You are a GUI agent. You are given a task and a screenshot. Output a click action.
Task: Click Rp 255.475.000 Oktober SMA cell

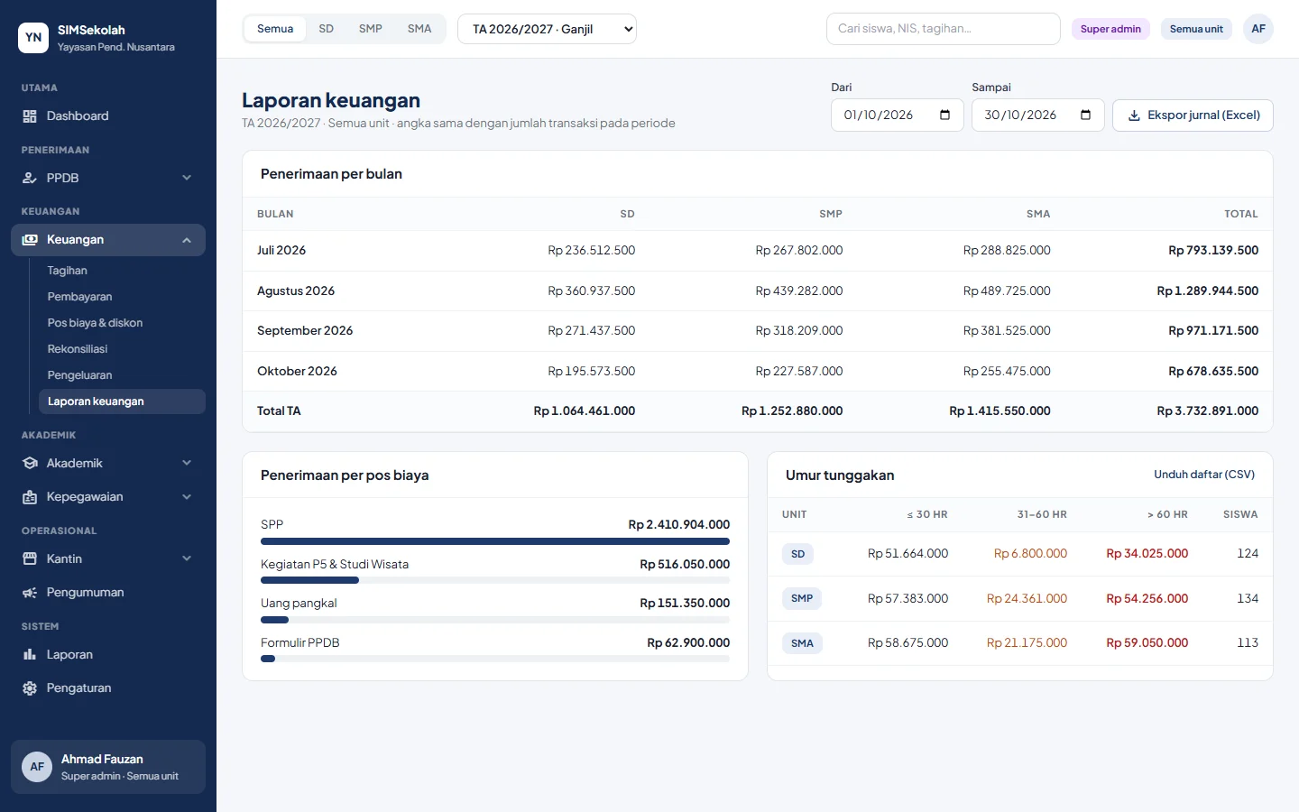tap(1007, 372)
